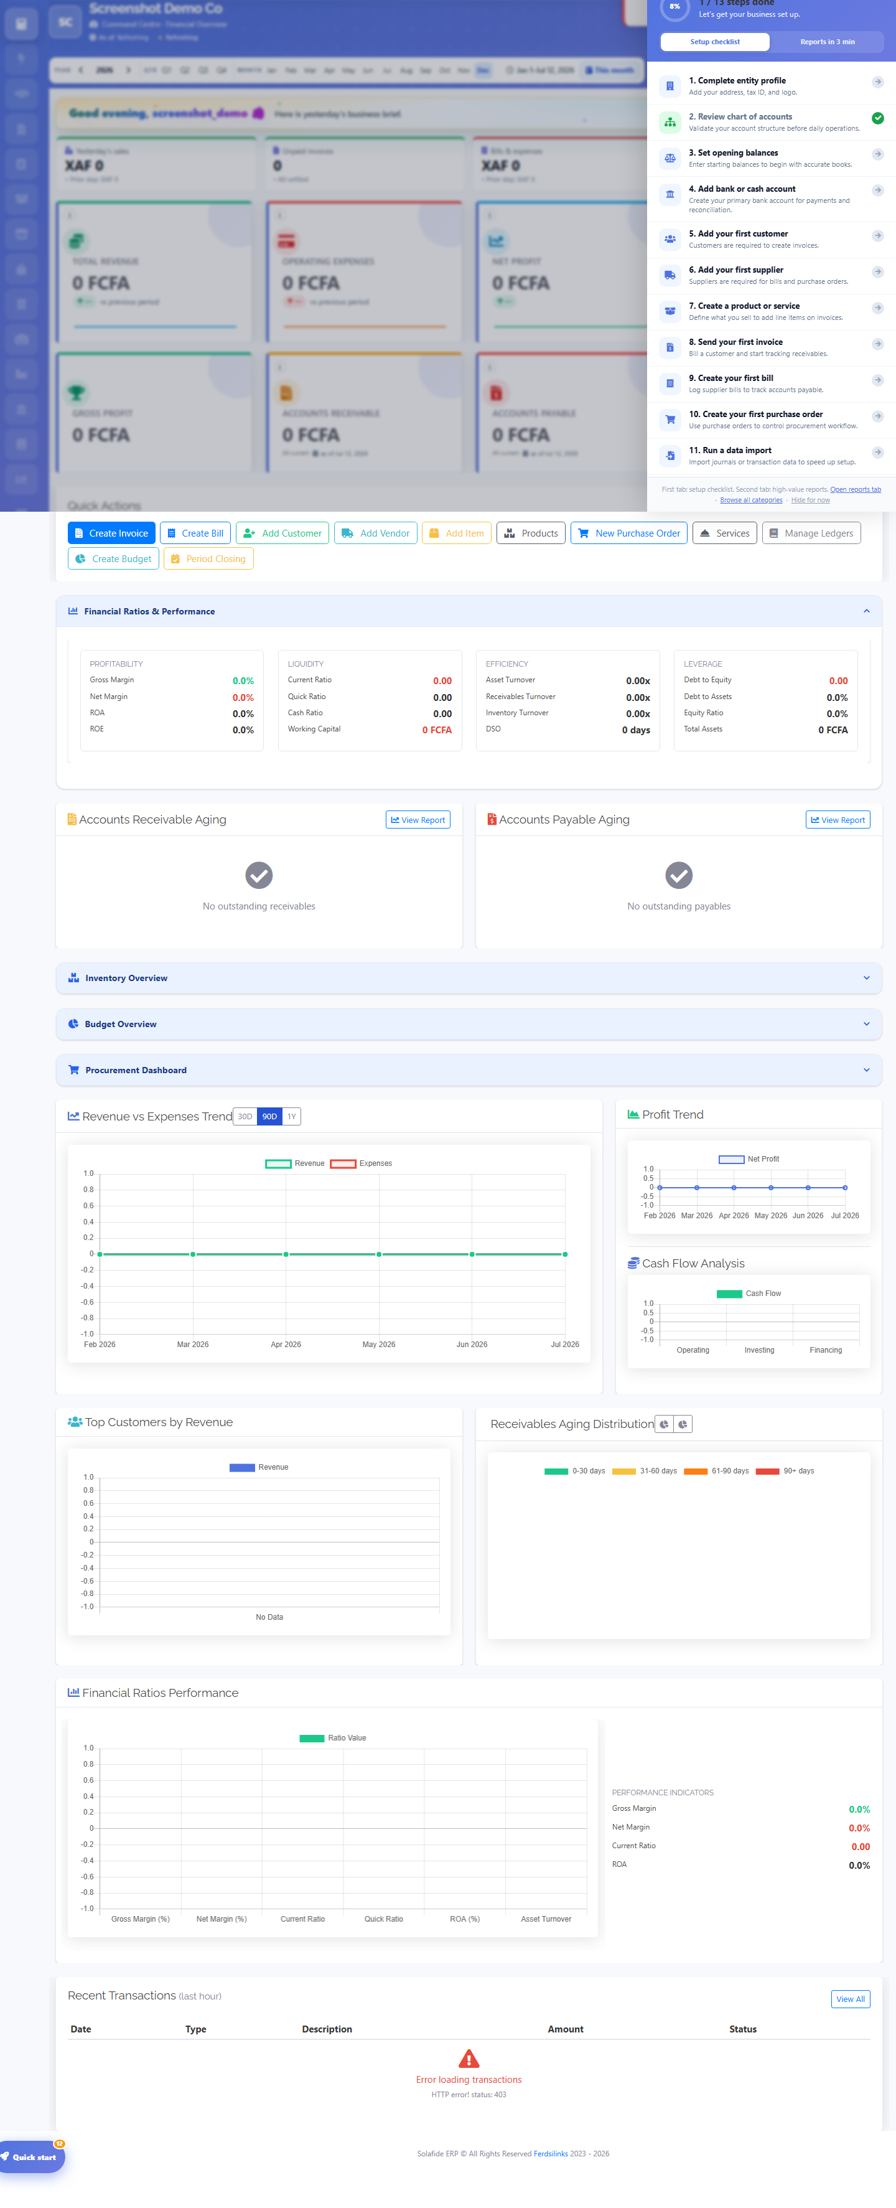Click the New Purchase Order button
The width and height of the screenshot is (896, 2208).
tap(628, 533)
